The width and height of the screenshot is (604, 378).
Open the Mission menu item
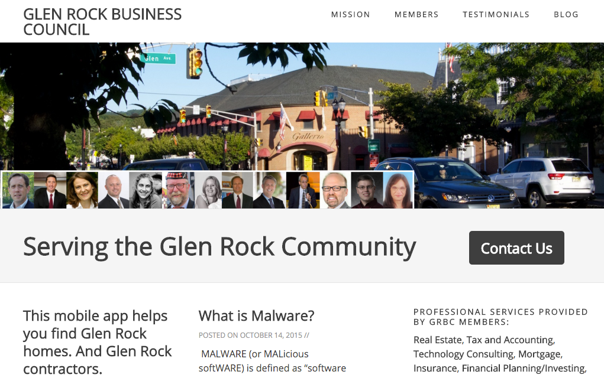351,15
